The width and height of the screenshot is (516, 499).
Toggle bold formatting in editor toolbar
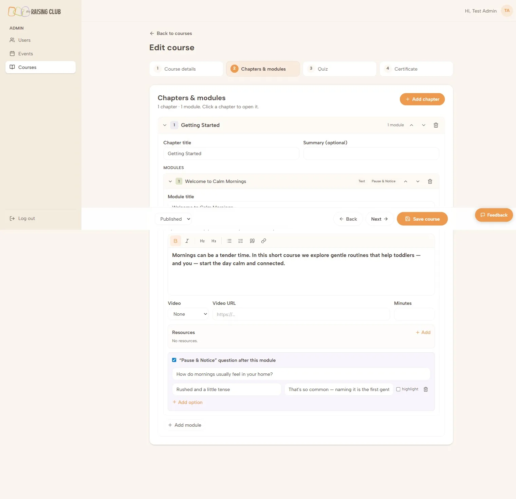click(176, 241)
